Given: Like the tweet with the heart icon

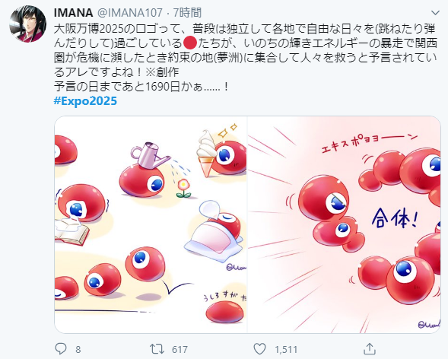Looking at the screenshot, I should pyautogui.click(x=259, y=349).
